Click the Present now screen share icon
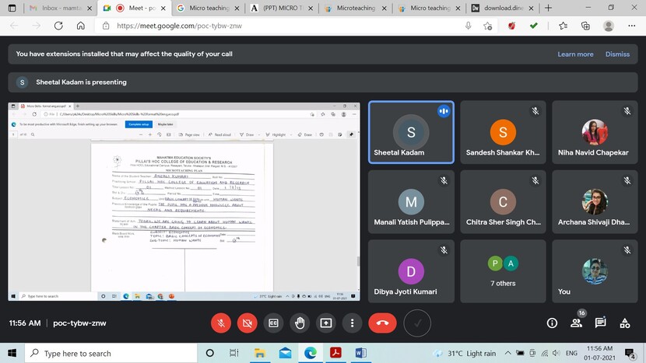 (x=326, y=323)
